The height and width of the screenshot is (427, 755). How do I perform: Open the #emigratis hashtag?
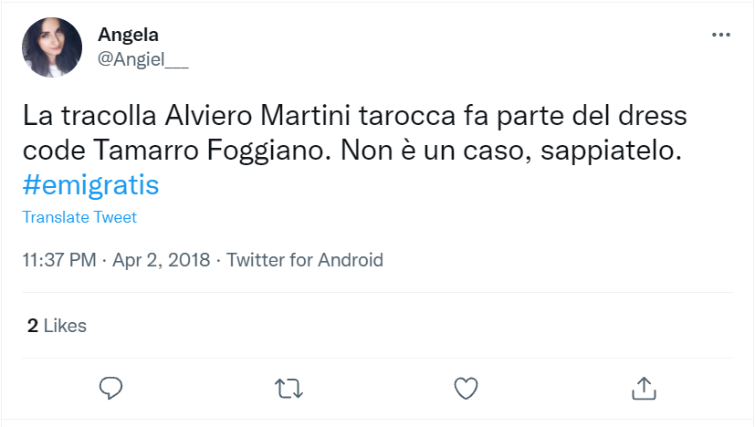[91, 185]
